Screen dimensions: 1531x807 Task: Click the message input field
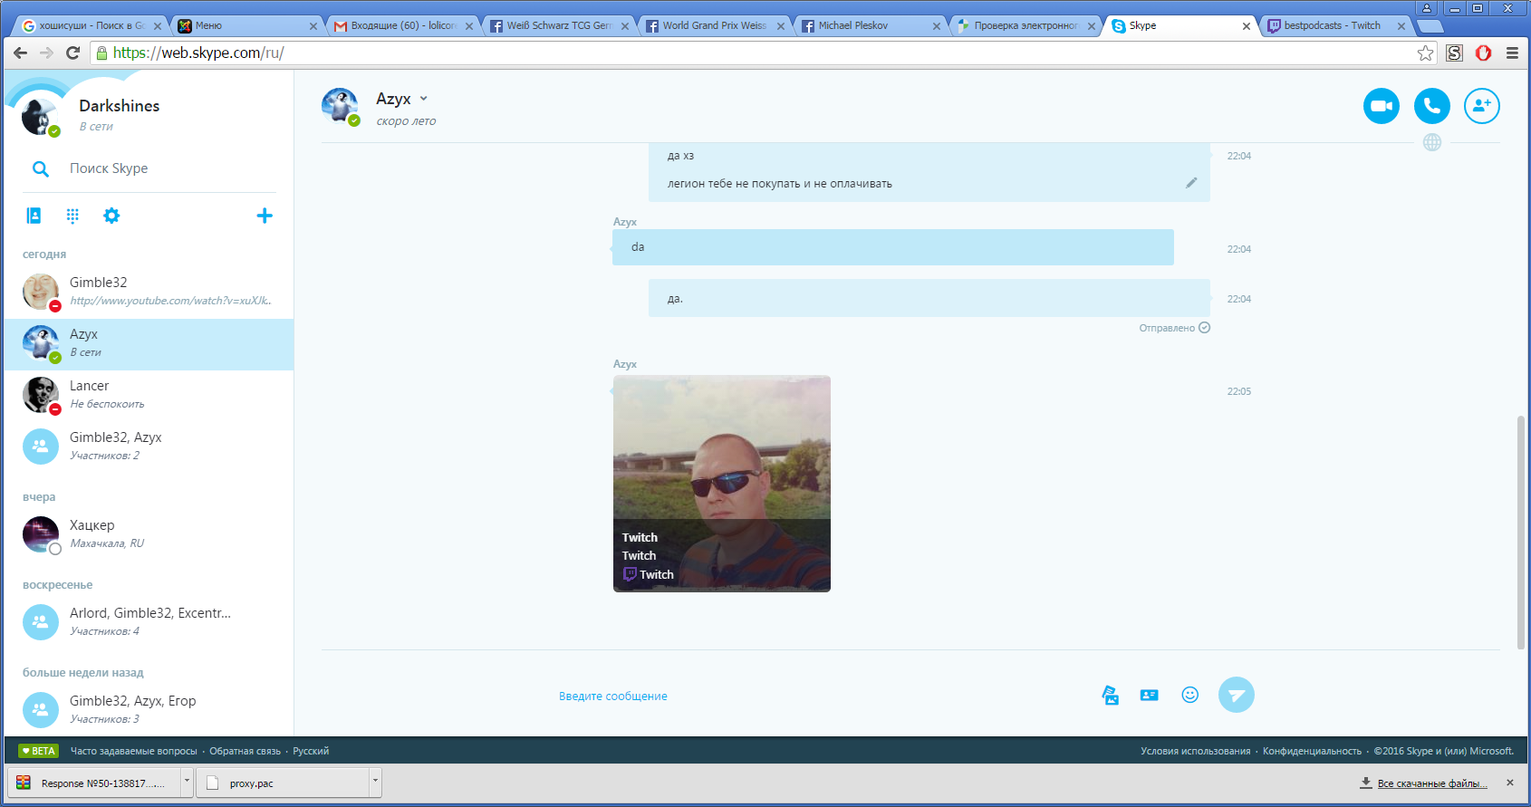[820, 696]
